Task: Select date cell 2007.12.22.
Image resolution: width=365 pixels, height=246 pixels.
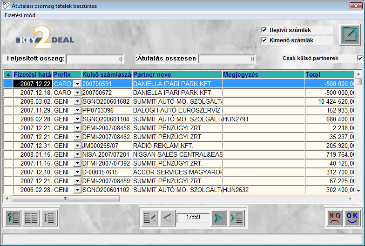Action: (33, 84)
